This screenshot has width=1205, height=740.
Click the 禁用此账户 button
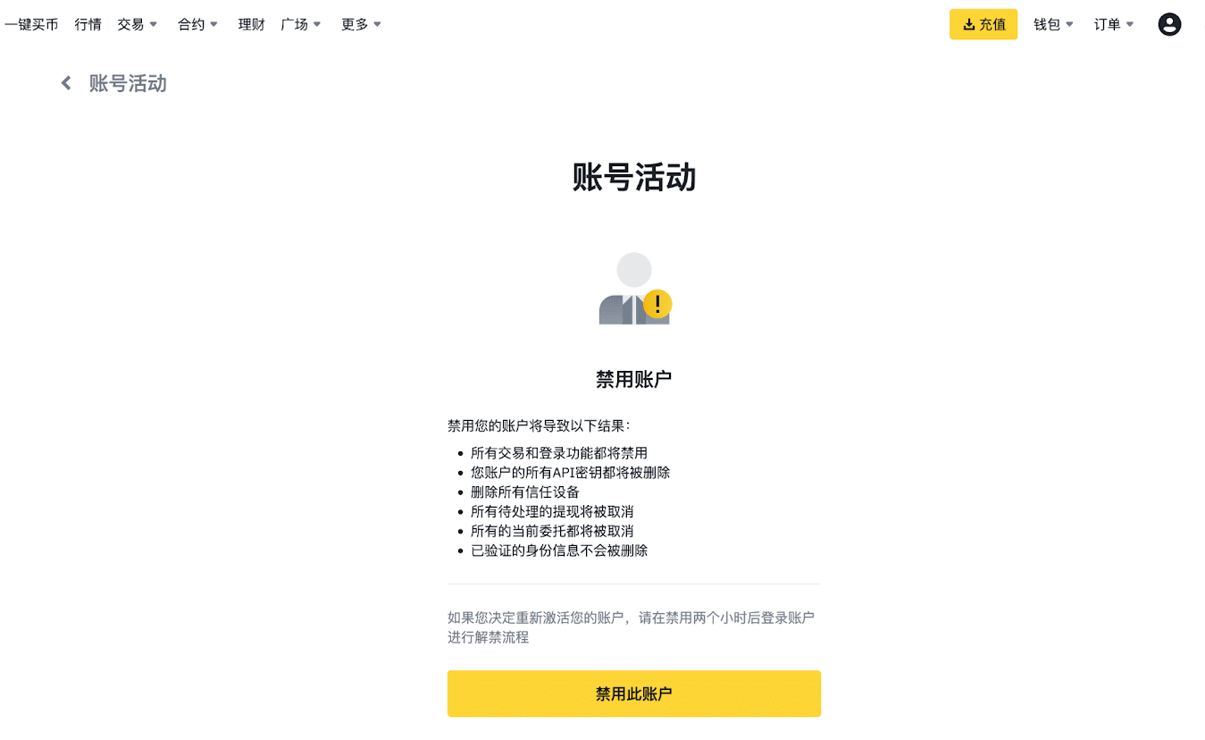634,694
